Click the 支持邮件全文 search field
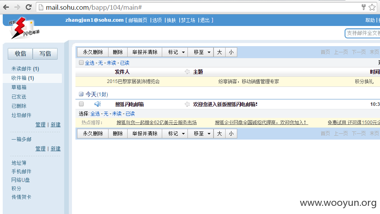 [x=363, y=33]
